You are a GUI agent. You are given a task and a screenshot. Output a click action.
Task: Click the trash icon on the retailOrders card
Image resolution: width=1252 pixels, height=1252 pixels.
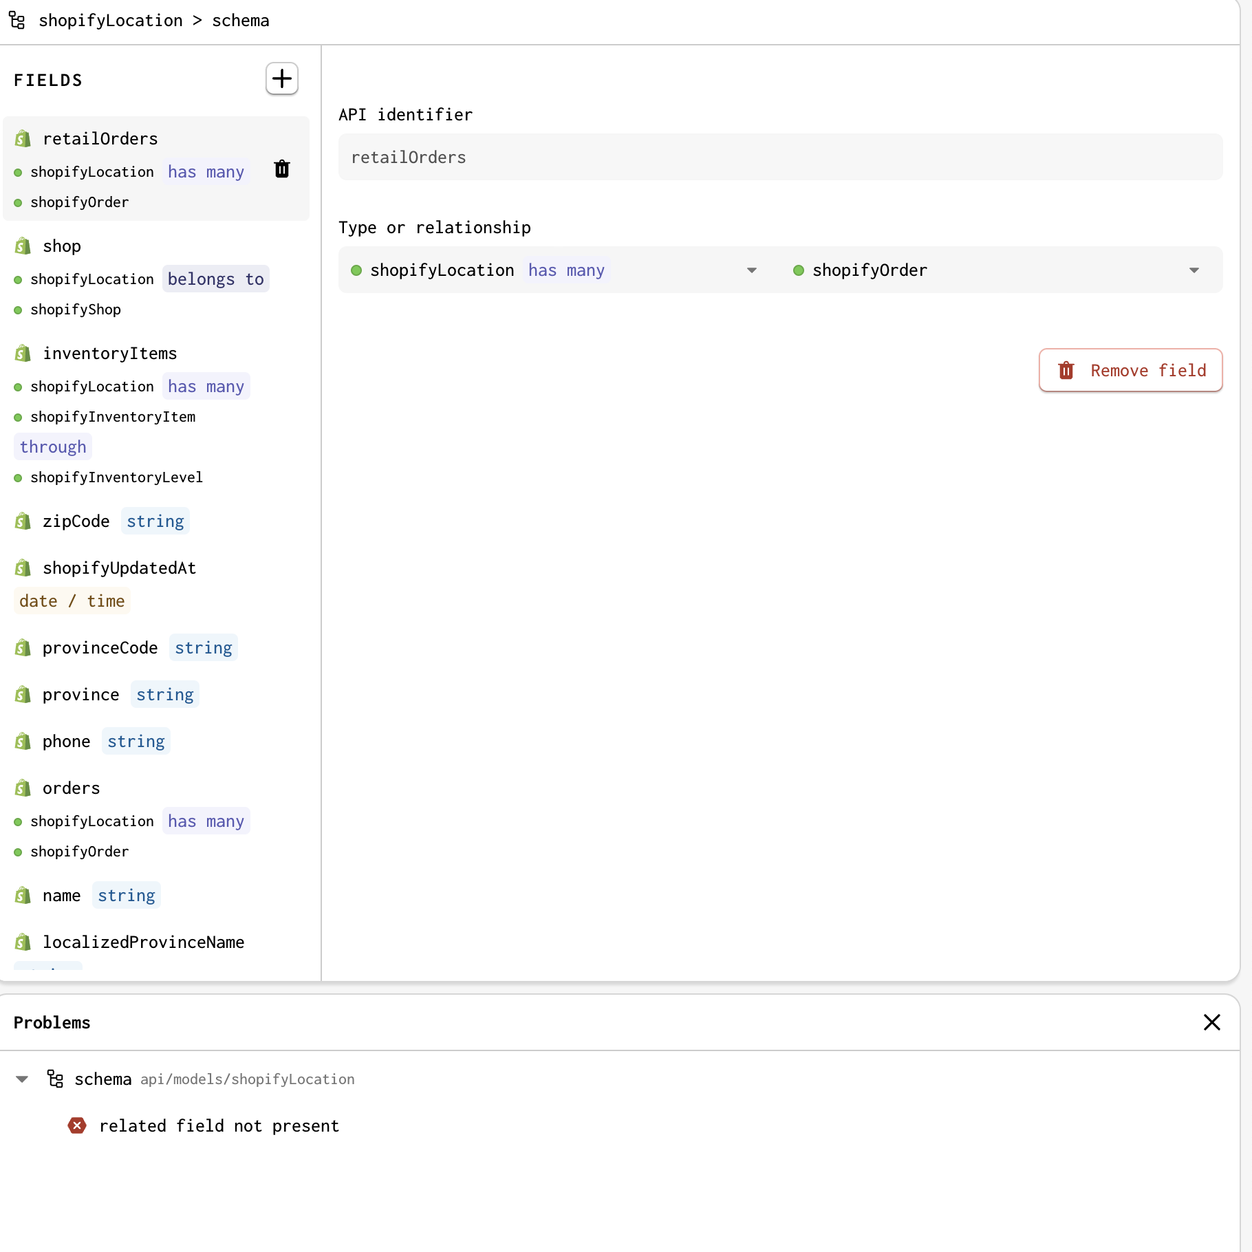[x=282, y=169]
